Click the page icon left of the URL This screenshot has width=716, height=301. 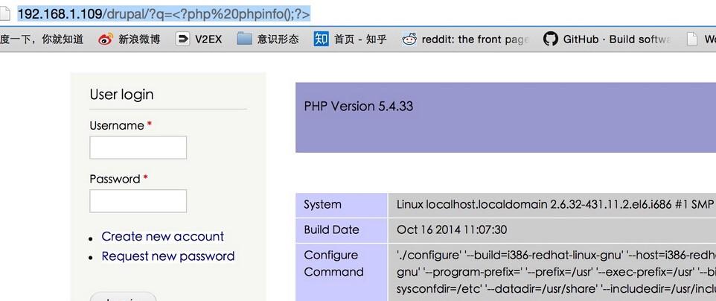point(7,13)
